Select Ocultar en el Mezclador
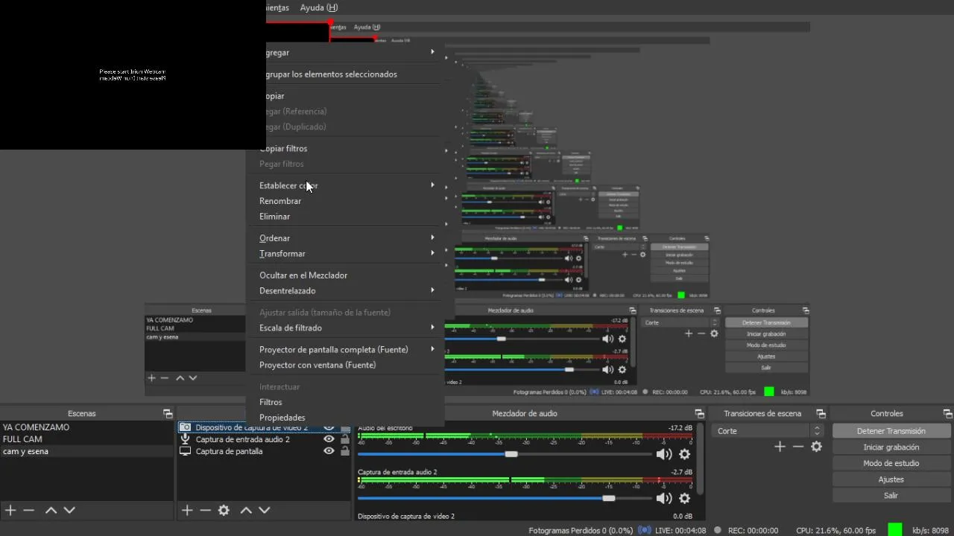 345,275
